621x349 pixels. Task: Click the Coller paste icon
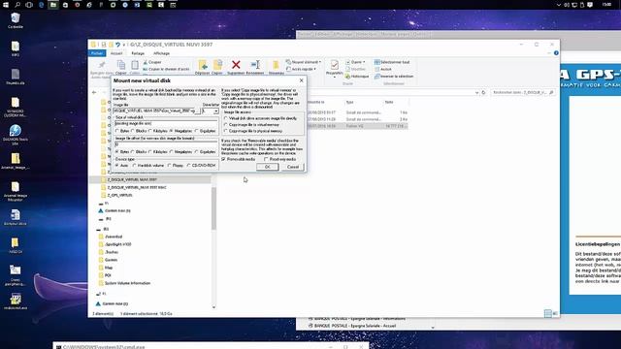tap(135, 65)
